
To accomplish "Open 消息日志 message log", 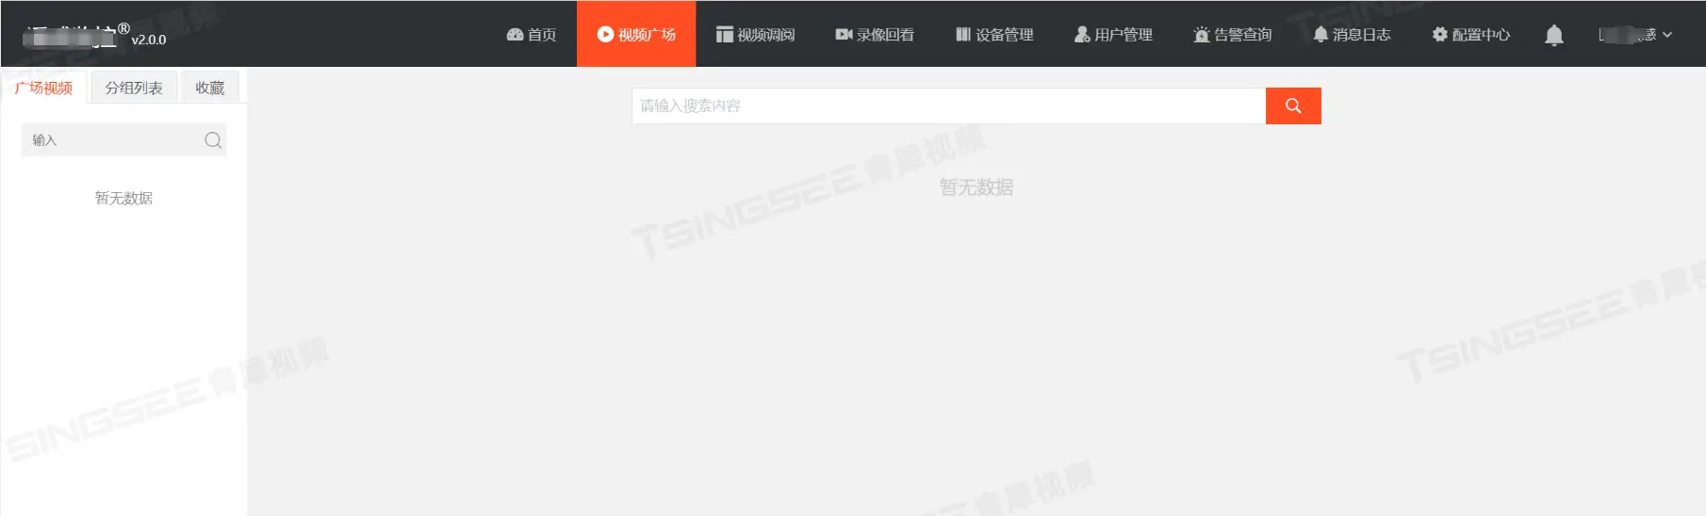I will tap(1351, 34).
